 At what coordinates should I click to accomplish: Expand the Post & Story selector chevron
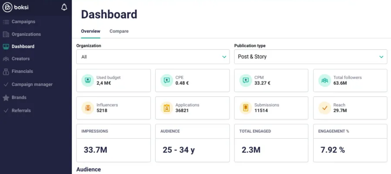pos(381,57)
